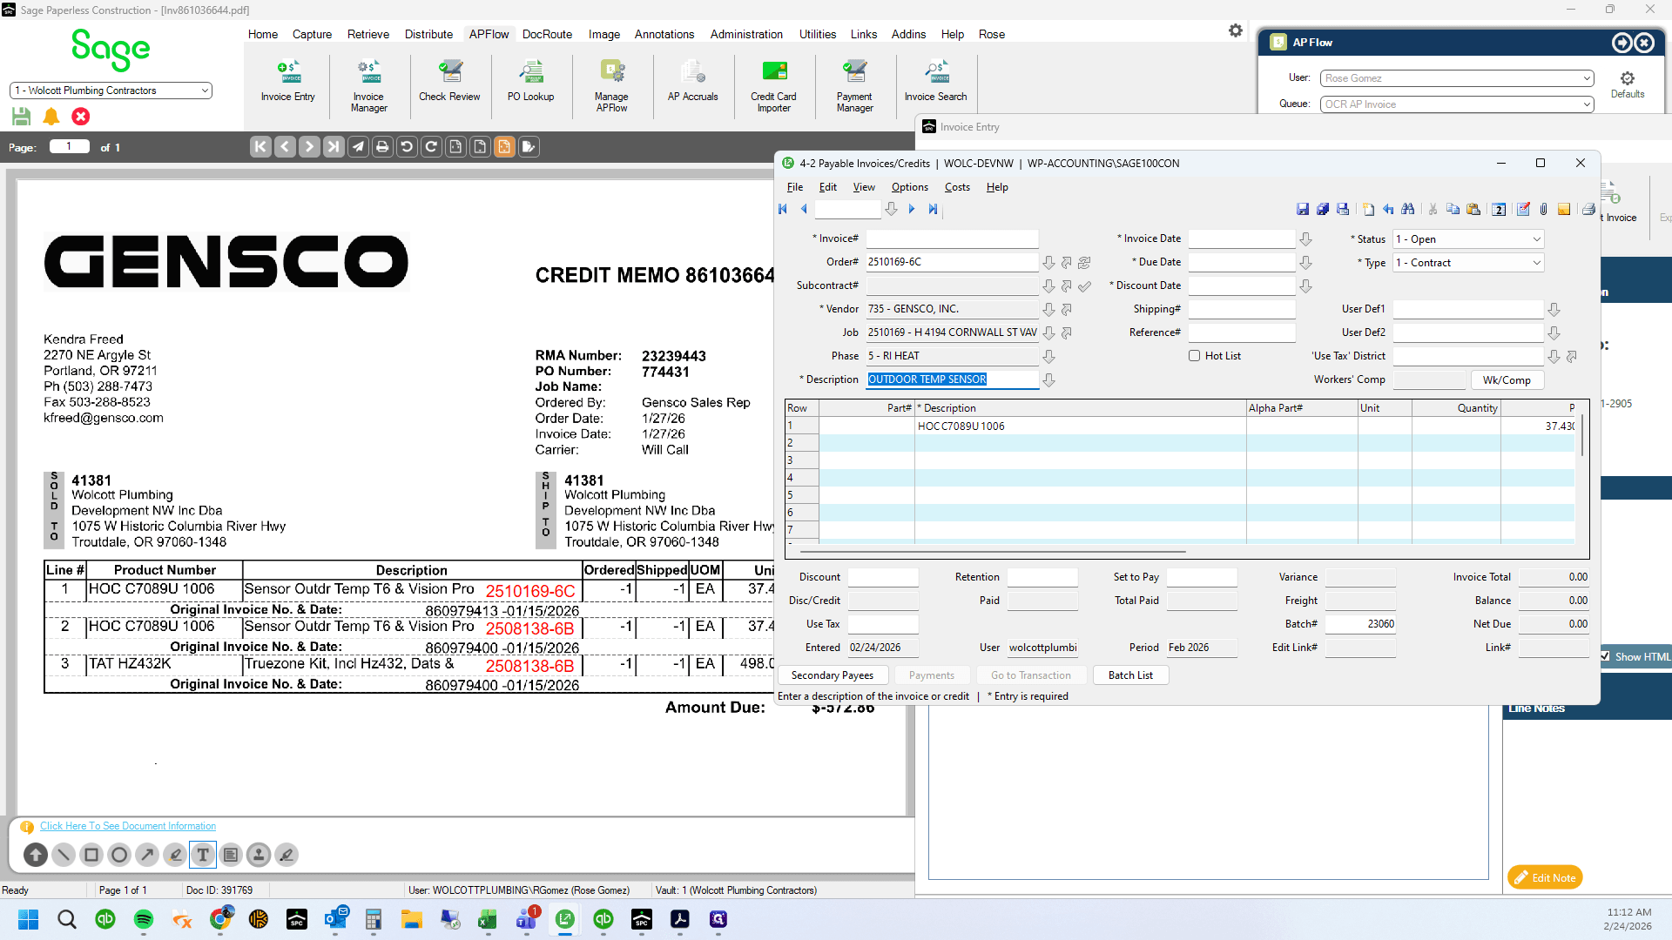
Task: Select the rectangle annotation tool
Action: click(x=91, y=855)
